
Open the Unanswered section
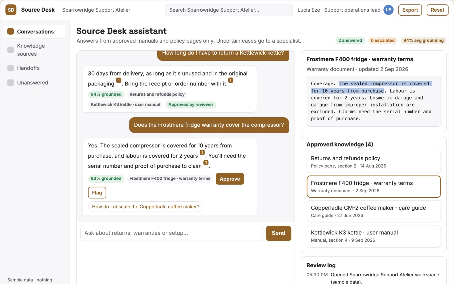pyautogui.click(x=35, y=83)
